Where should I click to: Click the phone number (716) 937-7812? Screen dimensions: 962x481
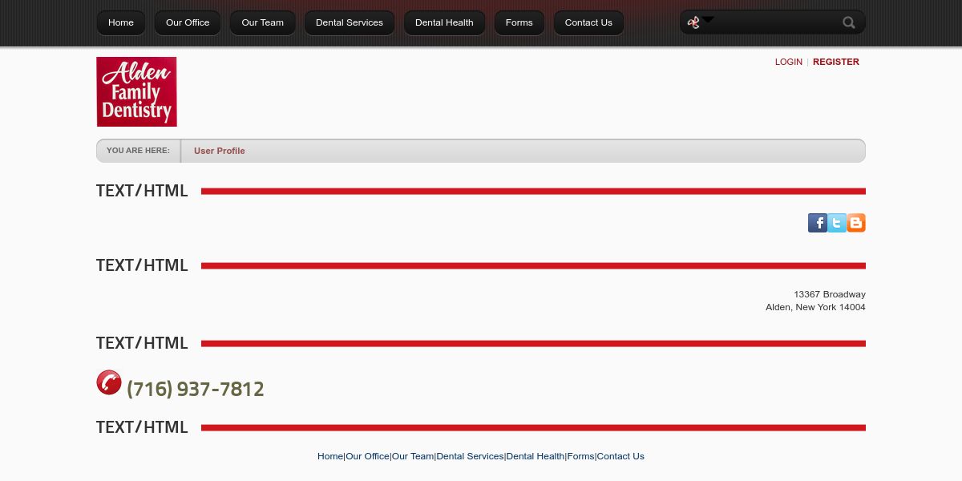point(196,389)
